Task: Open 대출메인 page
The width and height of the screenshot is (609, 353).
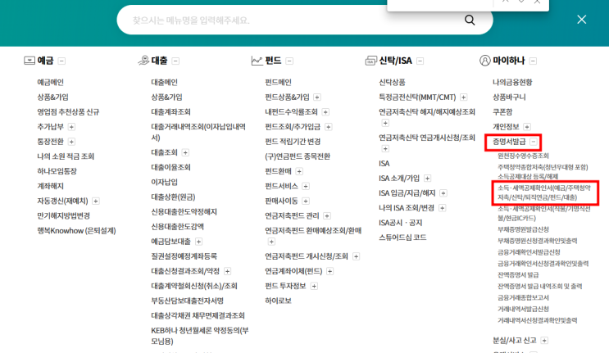Action: [164, 82]
